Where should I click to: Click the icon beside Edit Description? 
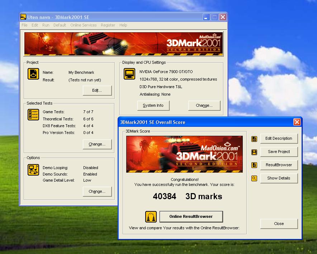point(254,139)
